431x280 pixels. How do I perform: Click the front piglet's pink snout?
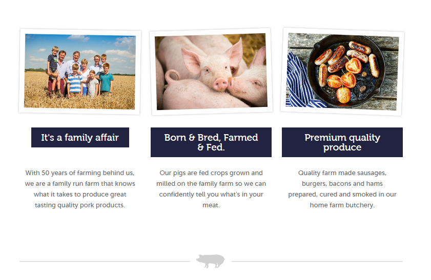point(221,84)
